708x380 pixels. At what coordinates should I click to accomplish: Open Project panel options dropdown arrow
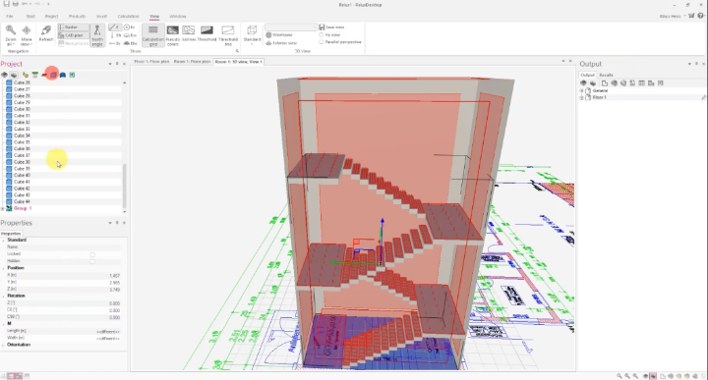point(110,64)
